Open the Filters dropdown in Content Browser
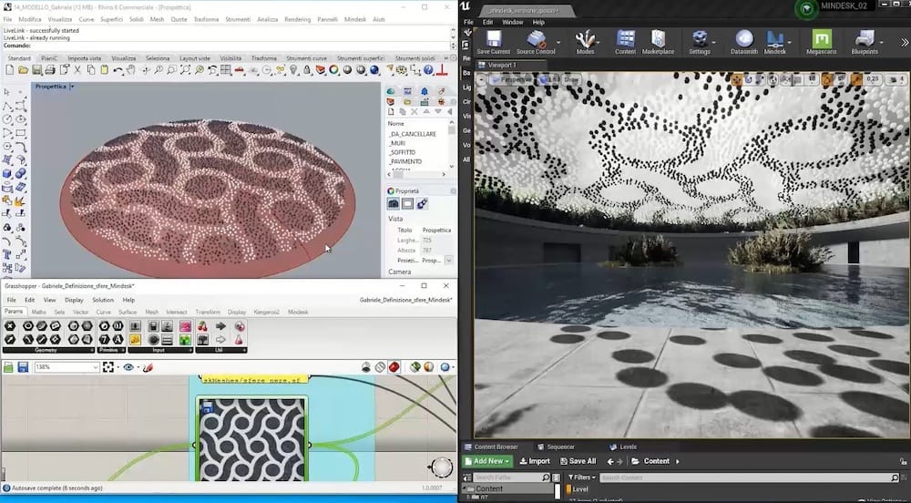 (x=581, y=477)
